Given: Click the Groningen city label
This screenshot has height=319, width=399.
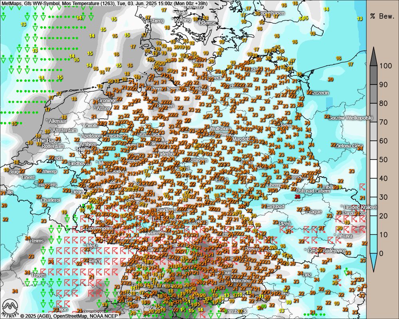Looking at the screenshot, I should pos(109,100).
